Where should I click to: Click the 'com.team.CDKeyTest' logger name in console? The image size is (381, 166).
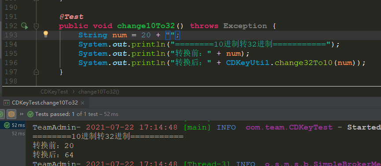289,127
